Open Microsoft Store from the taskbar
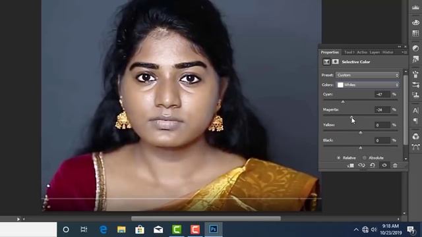This screenshot has width=422, height=237. (140, 230)
